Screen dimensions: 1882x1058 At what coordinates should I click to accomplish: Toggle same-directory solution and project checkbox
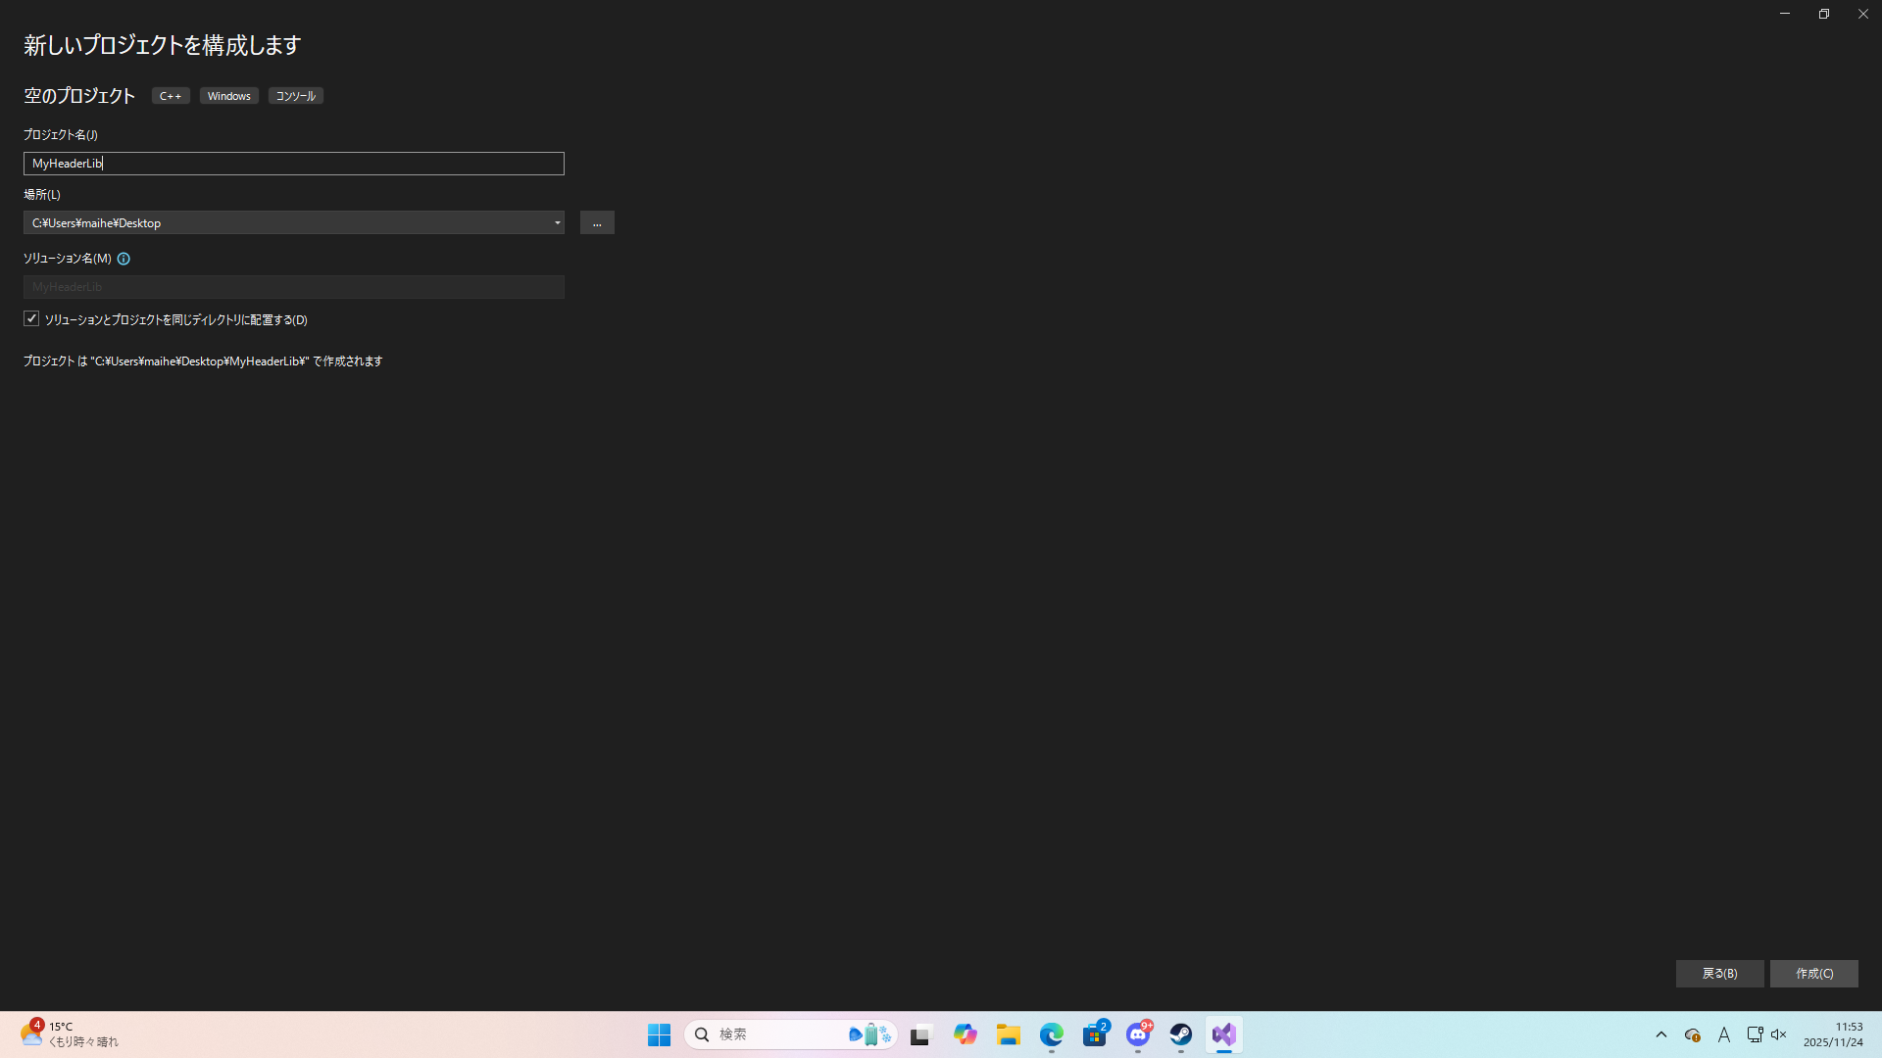coord(31,319)
